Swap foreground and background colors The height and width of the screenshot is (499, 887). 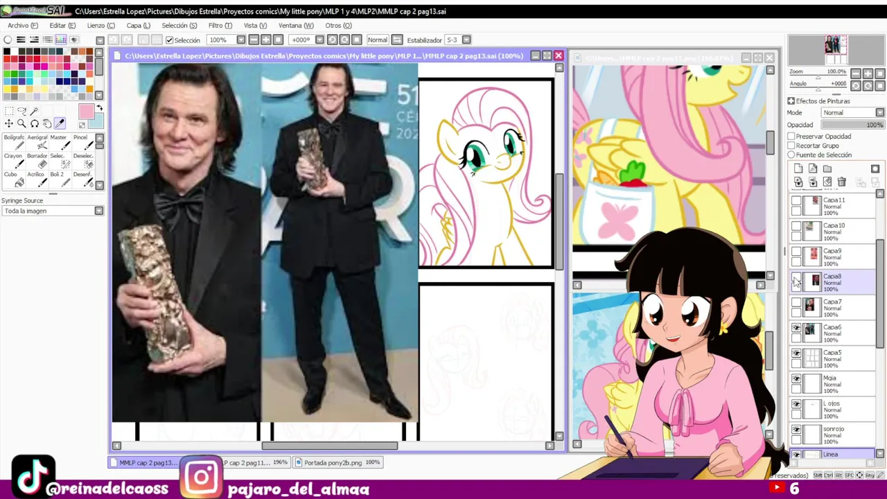(100, 107)
